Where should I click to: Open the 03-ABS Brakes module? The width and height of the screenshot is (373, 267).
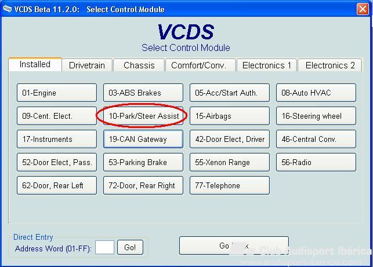pos(143,93)
